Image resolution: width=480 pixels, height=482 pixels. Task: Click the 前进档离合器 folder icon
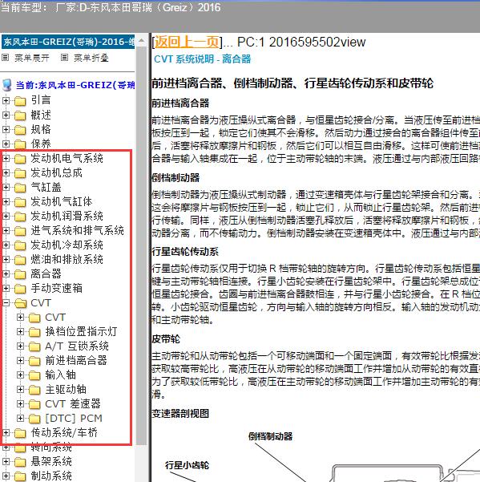pos(34,361)
